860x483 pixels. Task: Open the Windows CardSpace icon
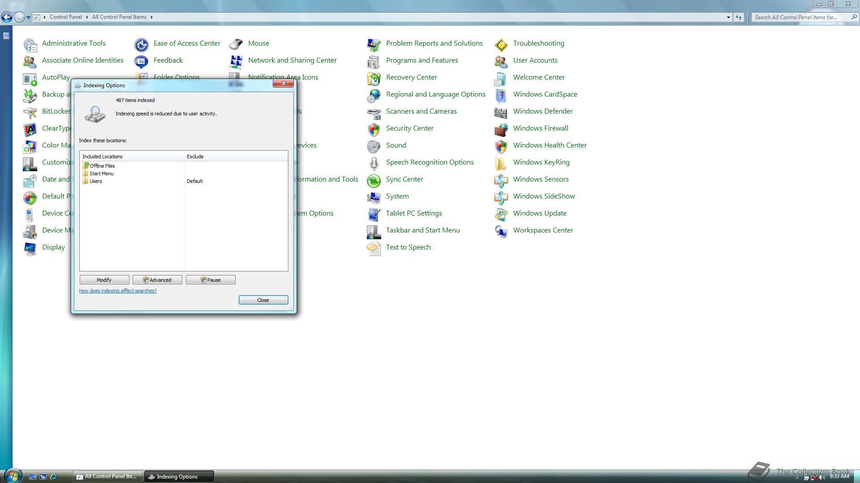[501, 95]
